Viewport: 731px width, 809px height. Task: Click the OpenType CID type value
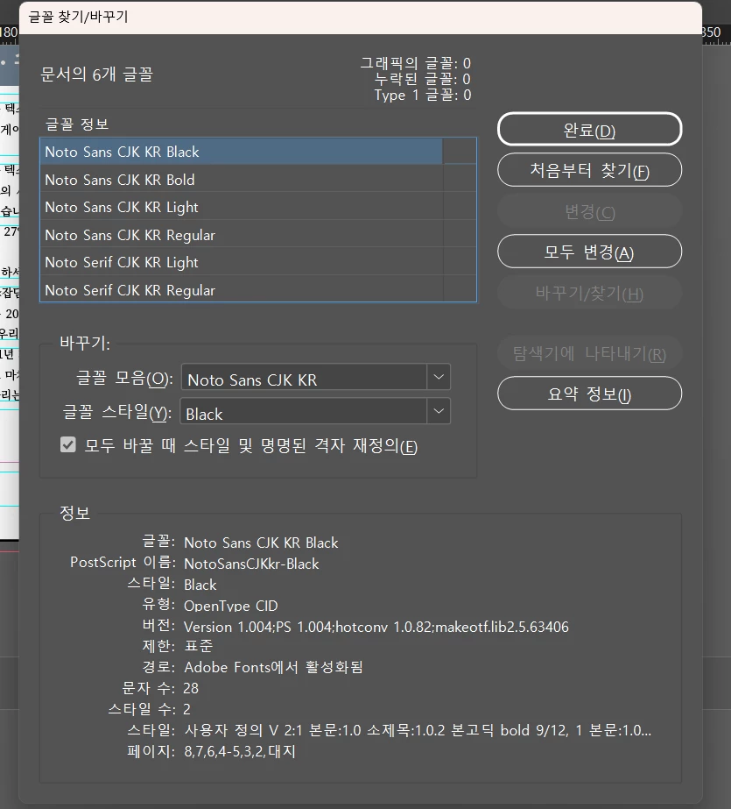(231, 605)
